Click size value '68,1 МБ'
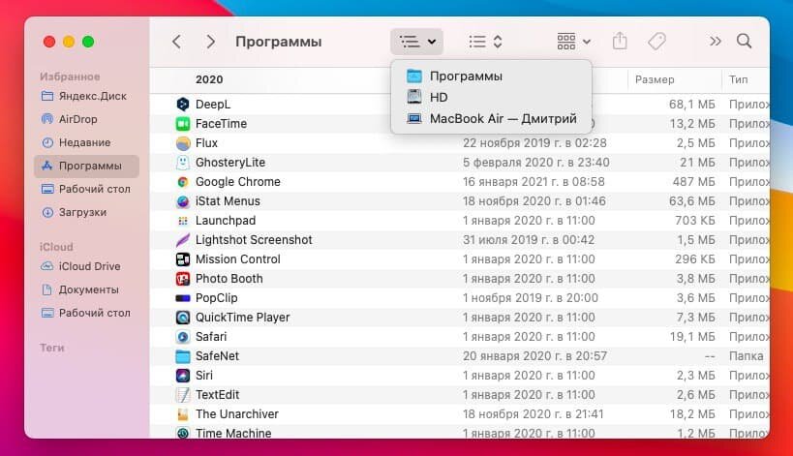793x456 pixels. (692, 105)
